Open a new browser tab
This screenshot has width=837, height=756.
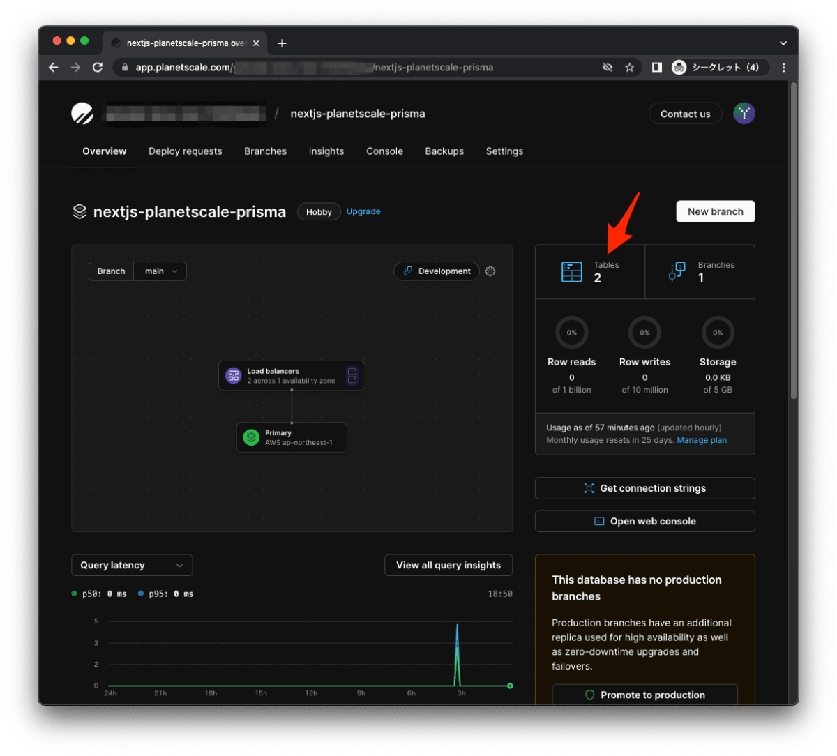282,43
